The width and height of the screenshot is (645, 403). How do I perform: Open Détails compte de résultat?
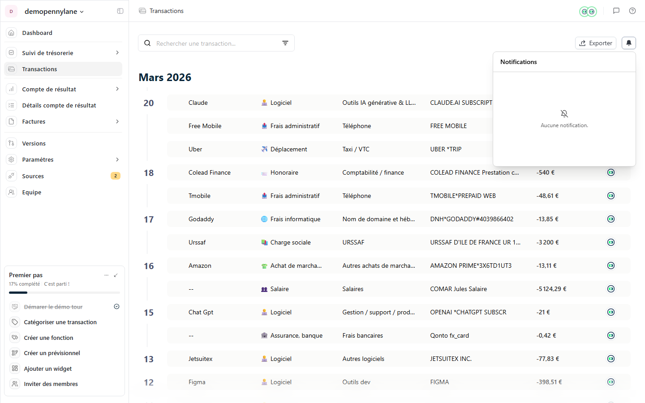pyautogui.click(x=63, y=105)
